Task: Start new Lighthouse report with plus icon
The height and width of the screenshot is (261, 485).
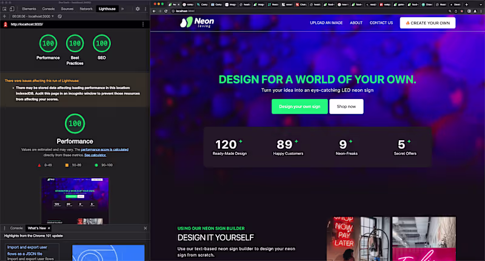Action: (4, 16)
